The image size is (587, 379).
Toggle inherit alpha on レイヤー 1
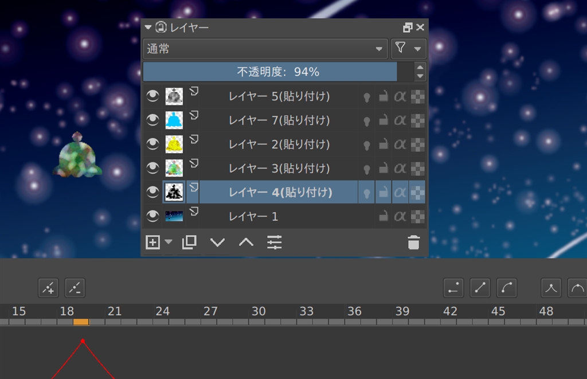[400, 217]
